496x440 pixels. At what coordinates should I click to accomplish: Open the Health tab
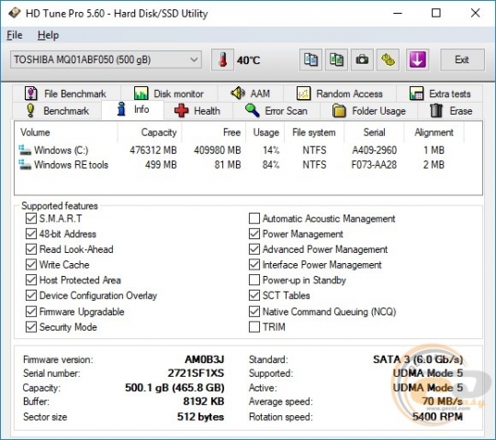click(197, 111)
